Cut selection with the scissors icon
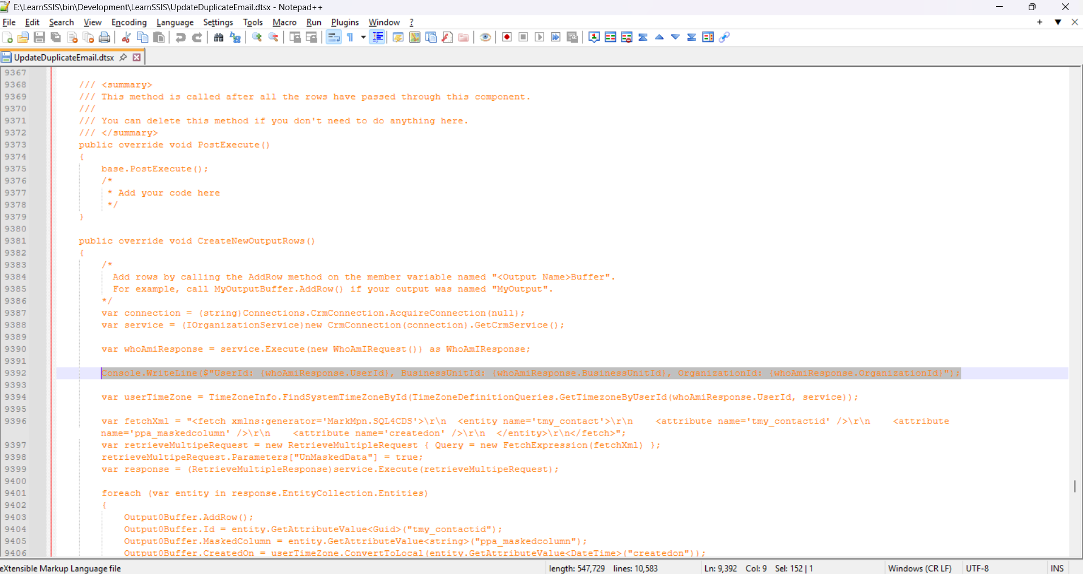 [126, 37]
